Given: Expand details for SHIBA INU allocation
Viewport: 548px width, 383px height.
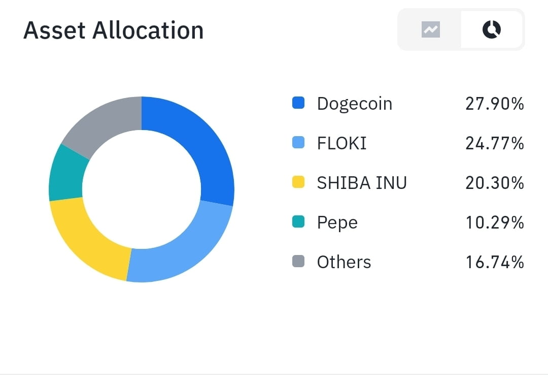Looking at the screenshot, I should 362,182.
